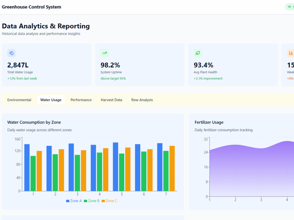Screen dimensions: 294x220
Task: Click the leaf icon on Avg Plant Health card
Action: click(198, 53)
